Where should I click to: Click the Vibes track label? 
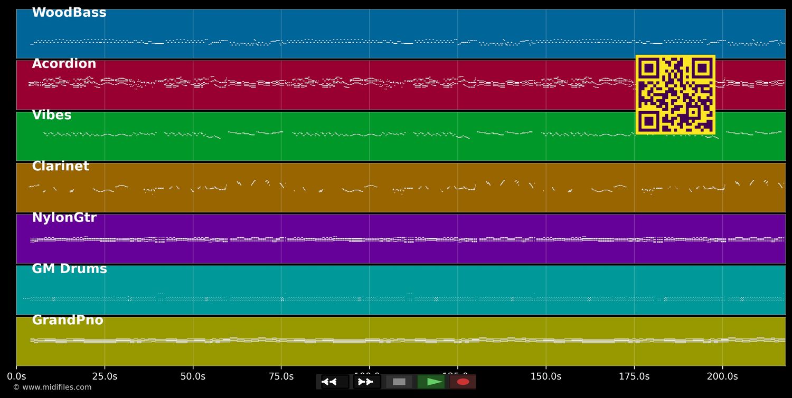(52, 115)
